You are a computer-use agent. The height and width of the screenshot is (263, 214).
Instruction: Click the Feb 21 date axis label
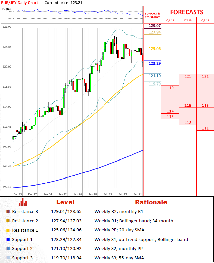[x=138, y=194]
